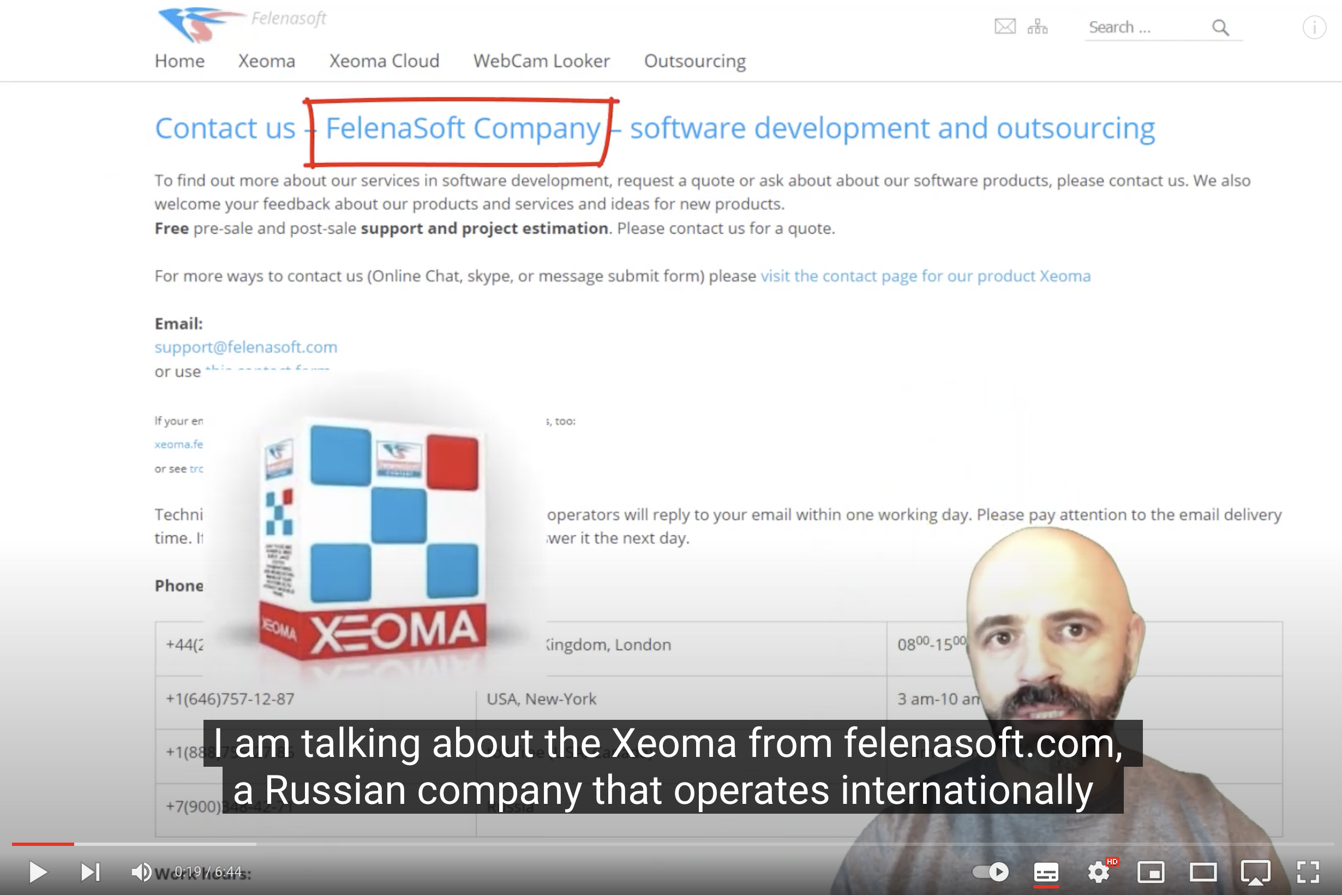Enable miniplayer mode
The width and height of the screenshot is (1342, 895).
1151,872
